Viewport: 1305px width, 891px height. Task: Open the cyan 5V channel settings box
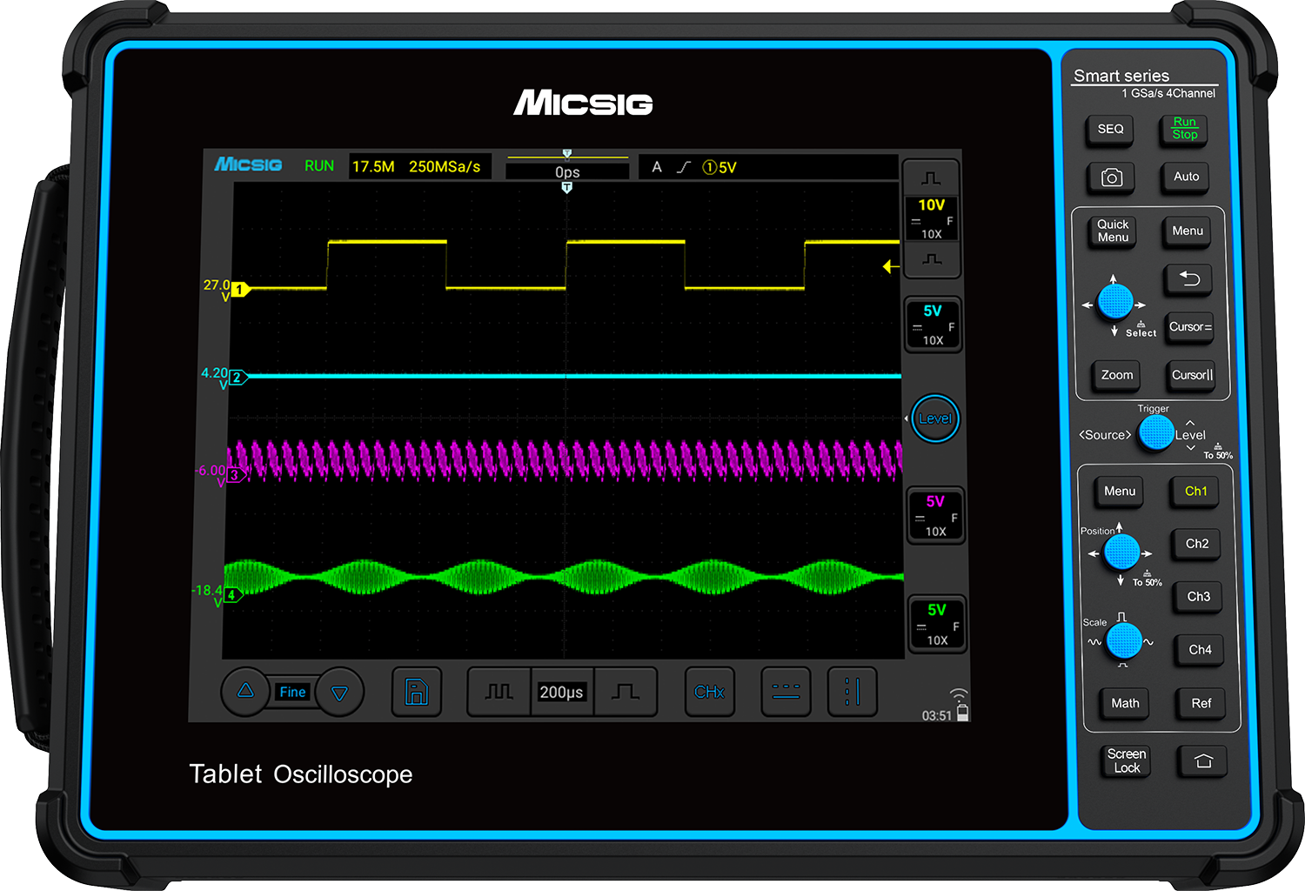[x=933, y=325]
